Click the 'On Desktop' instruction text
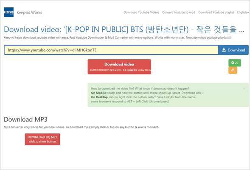 tap(143, 97)
